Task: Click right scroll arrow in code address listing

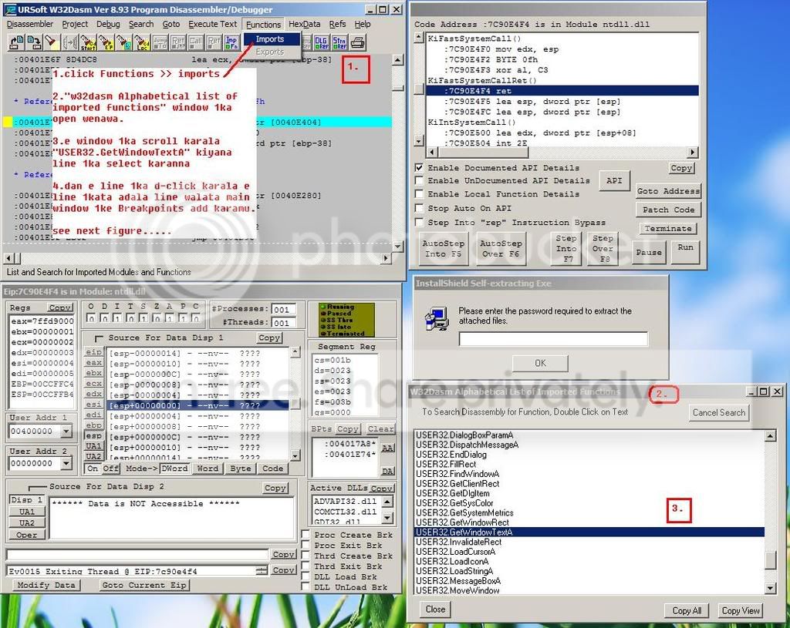Action: [x=694, y=152]
